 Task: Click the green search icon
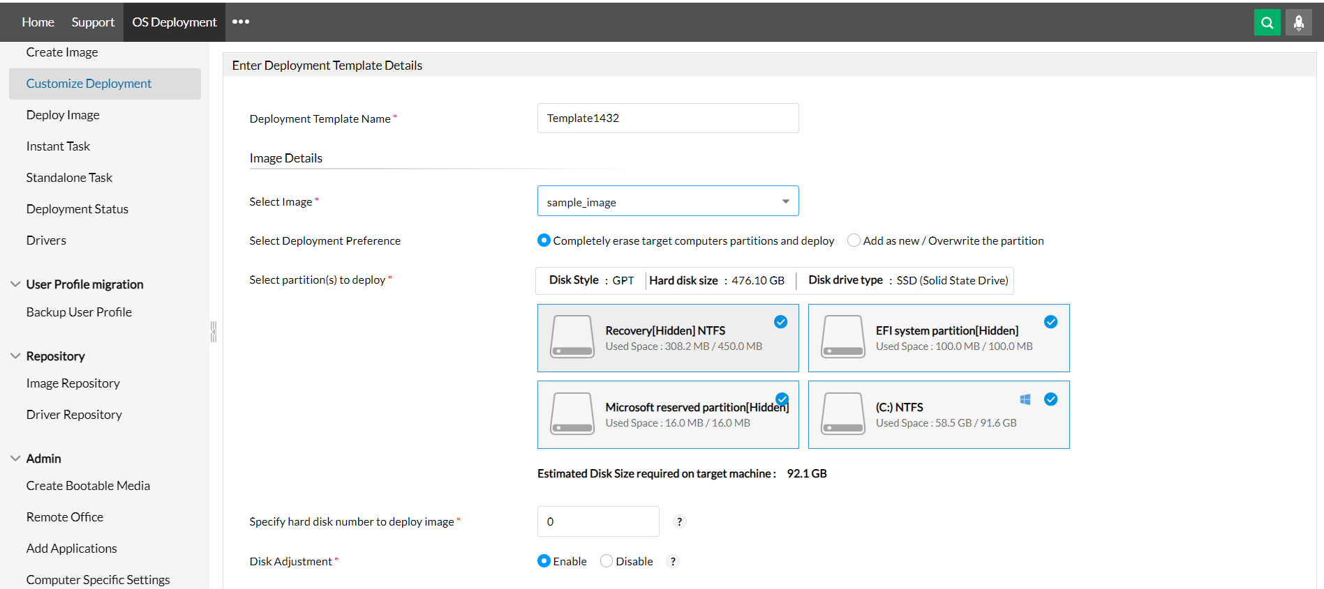[x=1267, y=22]
